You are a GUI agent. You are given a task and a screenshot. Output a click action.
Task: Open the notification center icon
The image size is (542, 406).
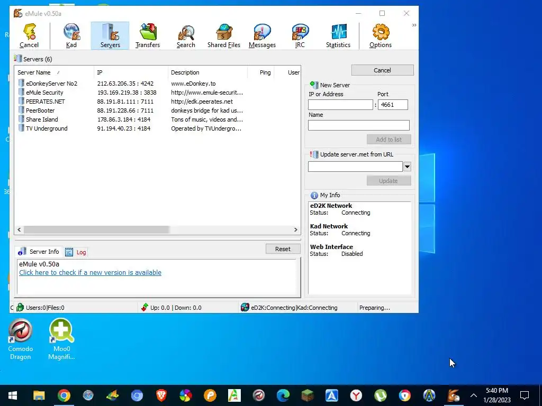pyautogui.click(x=525, y=395)
